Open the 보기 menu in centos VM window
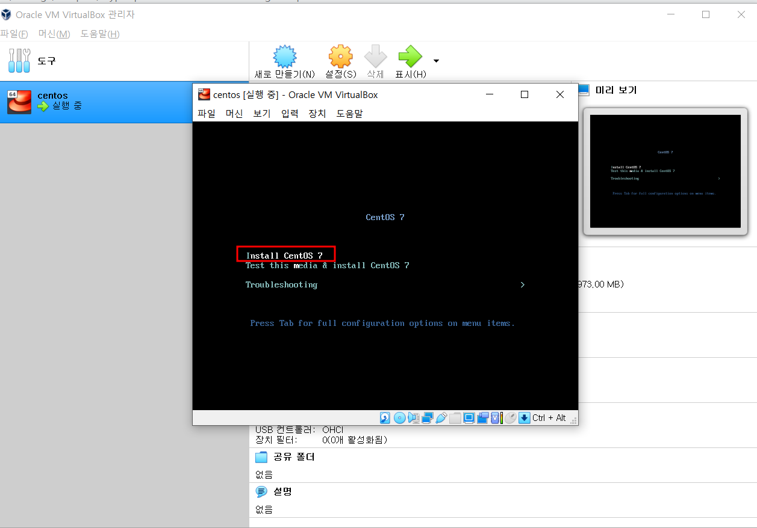 click(262, 113)
